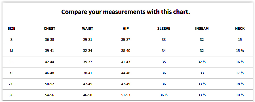Select chest value 50-52 in 2XL row
The image size is (255, 102).
pos(49,84)
